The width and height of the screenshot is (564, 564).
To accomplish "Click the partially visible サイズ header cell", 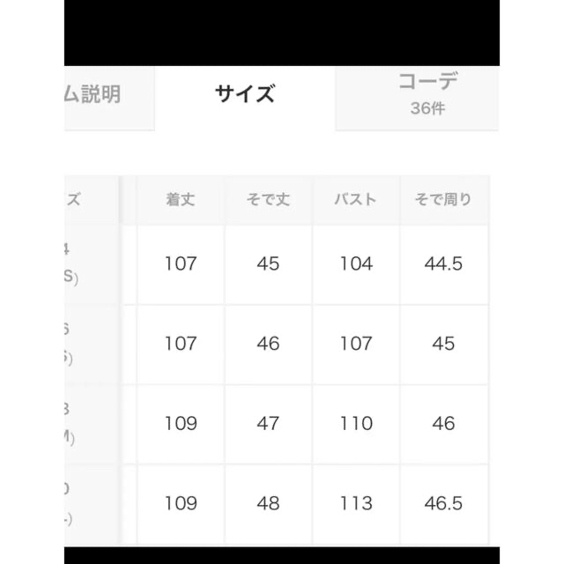I will pos(92,200).
